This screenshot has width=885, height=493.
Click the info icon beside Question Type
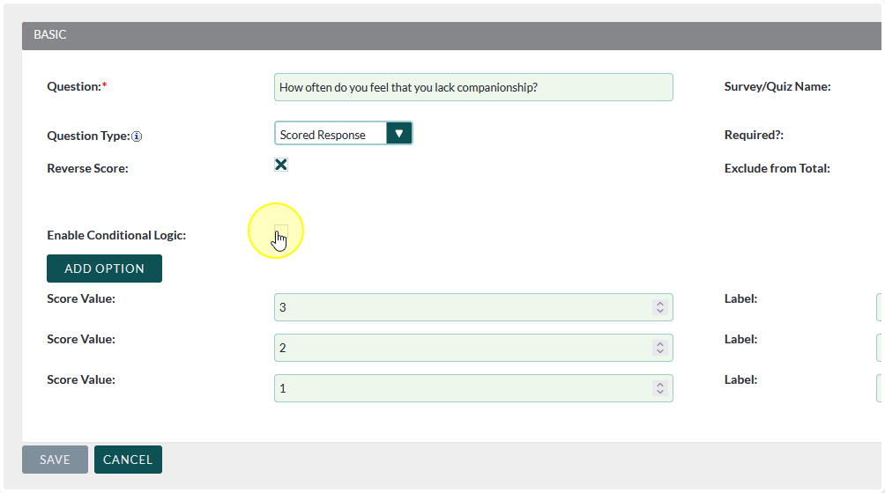(x=137, y=136)
